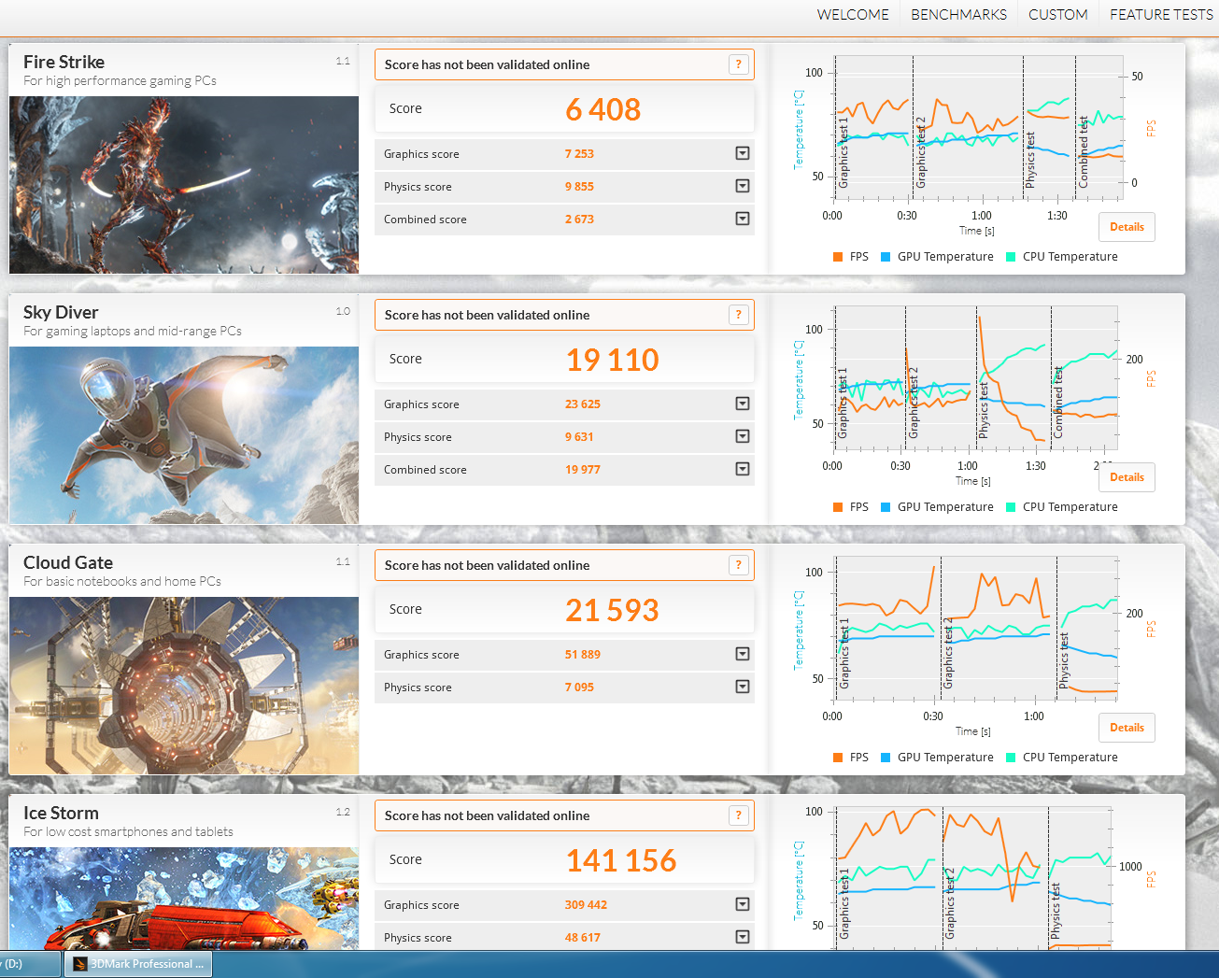Expand Cloud Gate Physics score details
Viewport: 1219px width, 978px height.
click(x=743, y=687)
